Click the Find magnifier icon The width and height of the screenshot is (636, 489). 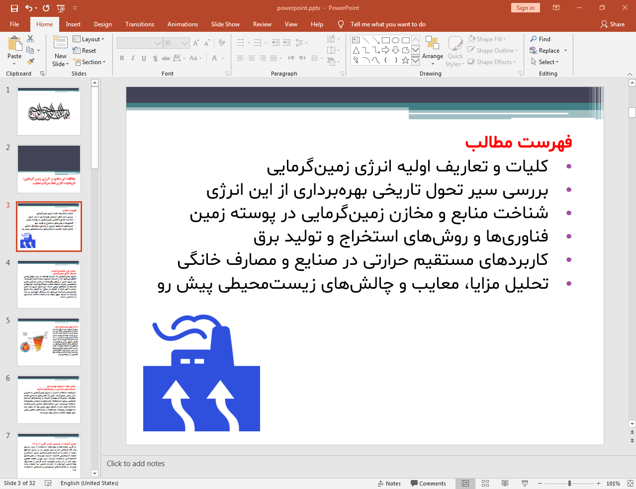click(534, 39)
